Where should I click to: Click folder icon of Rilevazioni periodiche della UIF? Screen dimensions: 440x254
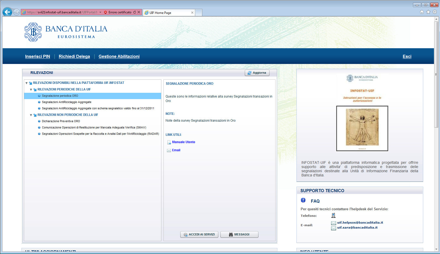pos(35,90)
